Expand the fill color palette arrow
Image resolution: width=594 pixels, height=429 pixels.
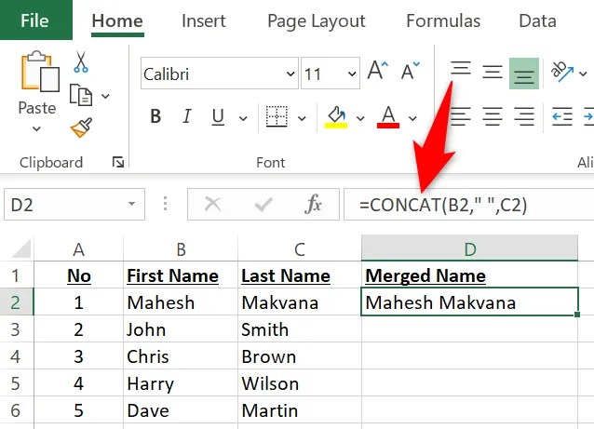[x=360, y=118]
